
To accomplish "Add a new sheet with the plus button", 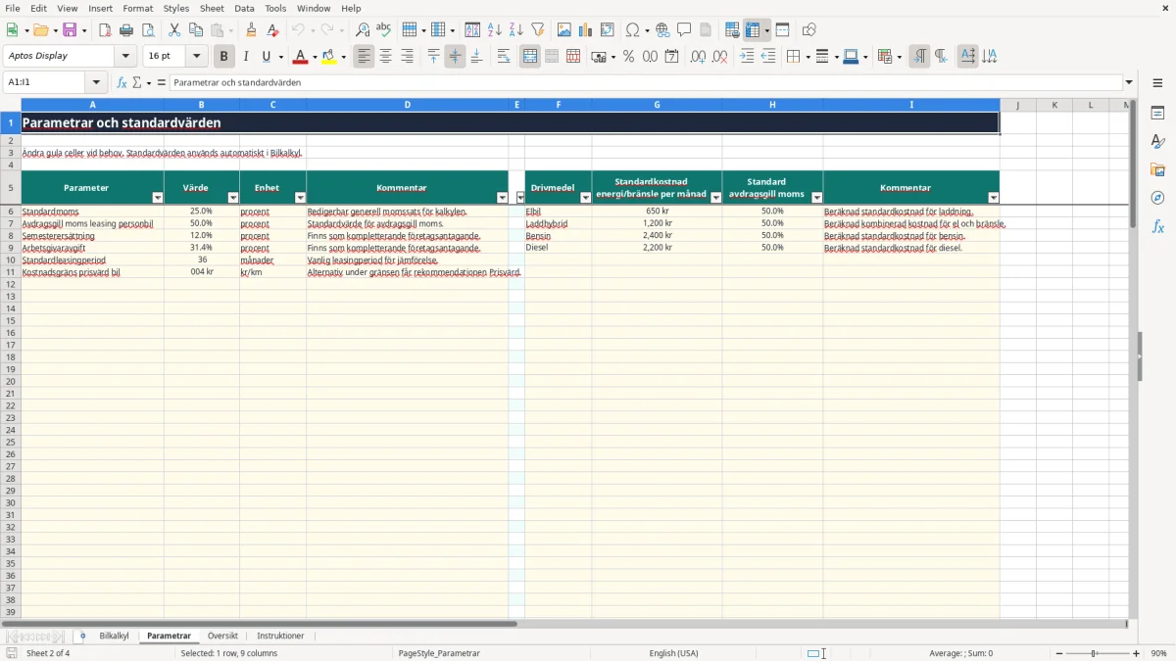I will (x=82, y=637).
